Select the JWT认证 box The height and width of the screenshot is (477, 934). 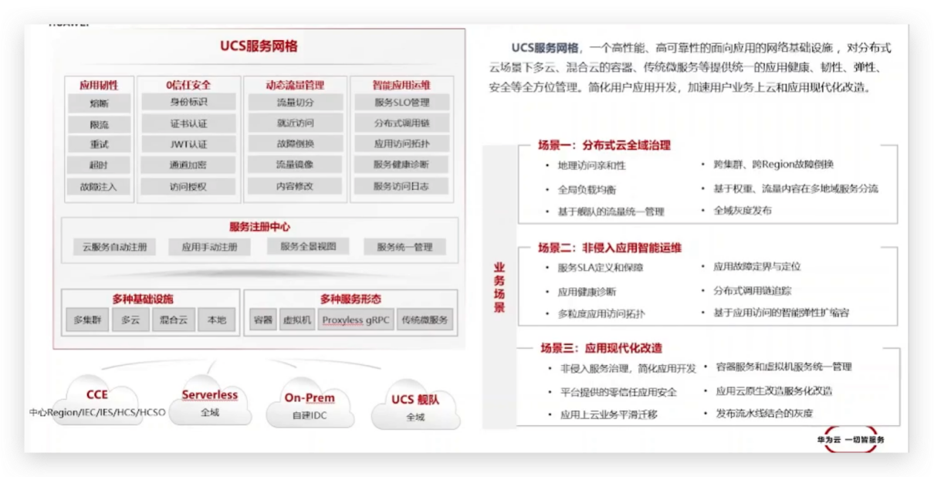point(188,144)
